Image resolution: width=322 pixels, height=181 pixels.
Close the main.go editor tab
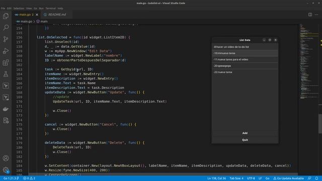click(x=37, y=15)
